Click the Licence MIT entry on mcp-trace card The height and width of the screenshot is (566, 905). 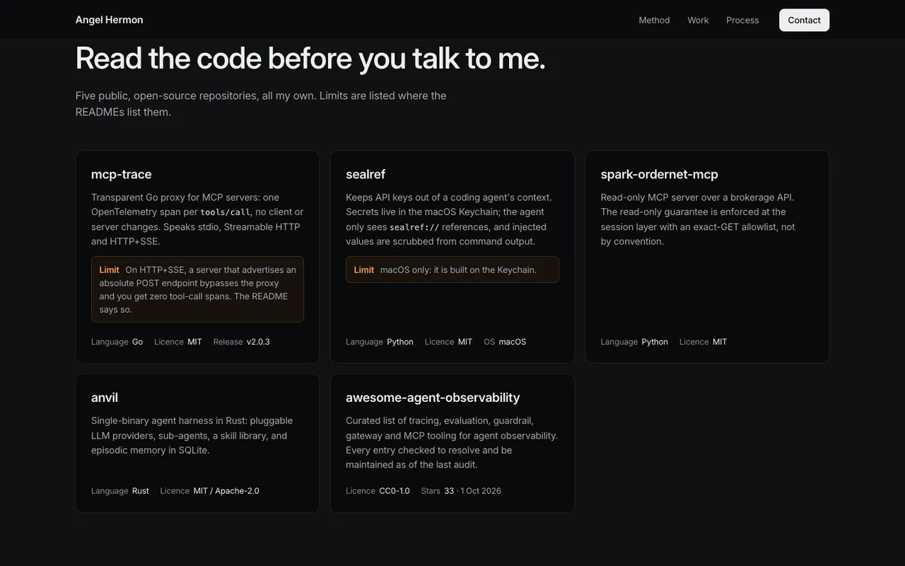tap(178, 342)
